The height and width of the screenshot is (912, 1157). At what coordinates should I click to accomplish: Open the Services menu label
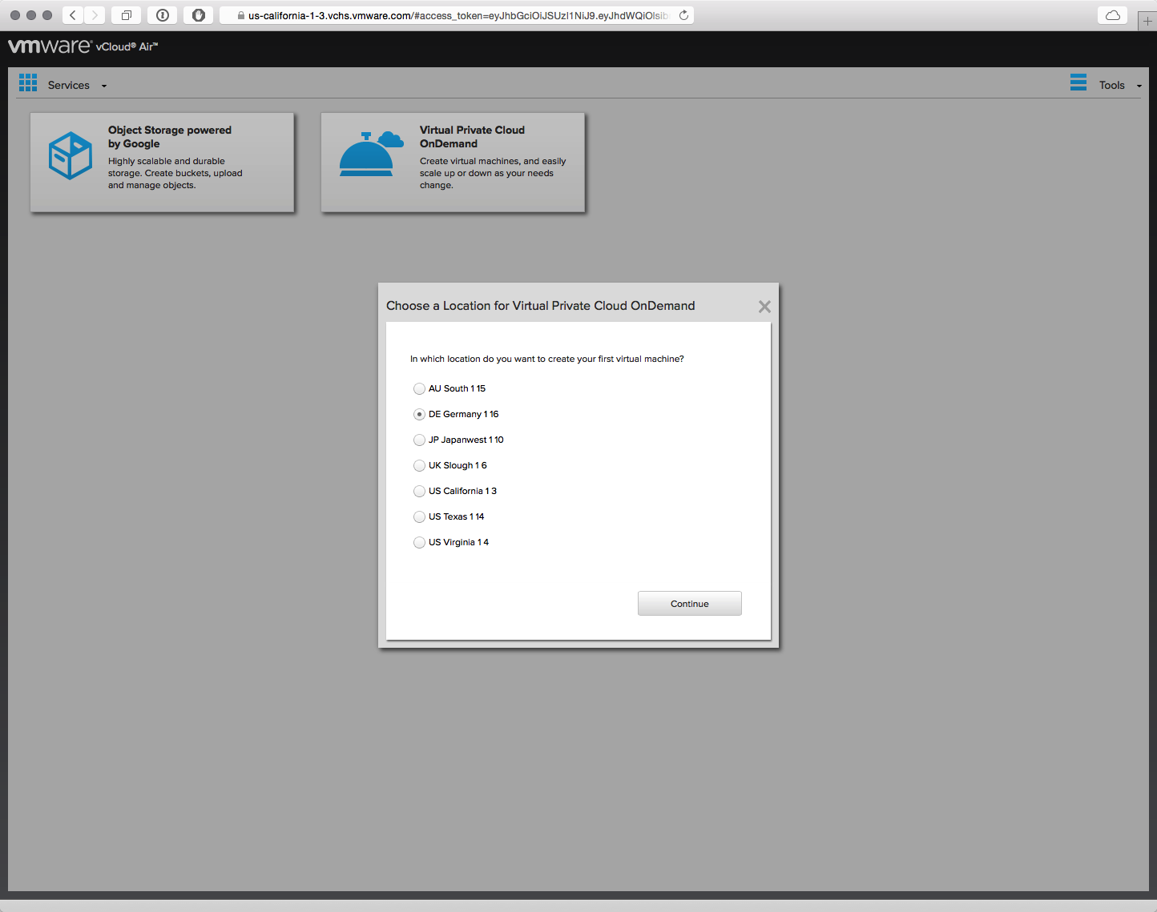click(69, 85)
